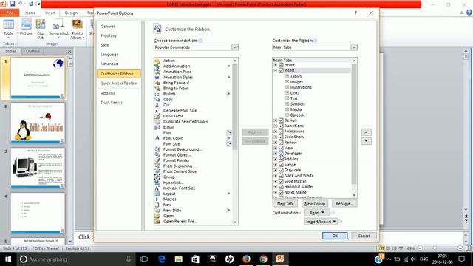Open File Explorer from taskbar

click(x=179, y=259)
